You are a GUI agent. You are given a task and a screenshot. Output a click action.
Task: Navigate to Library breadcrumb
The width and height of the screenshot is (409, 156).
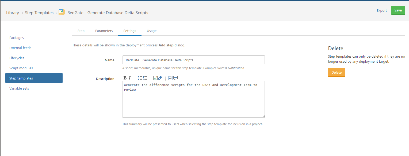pos(13,13)
